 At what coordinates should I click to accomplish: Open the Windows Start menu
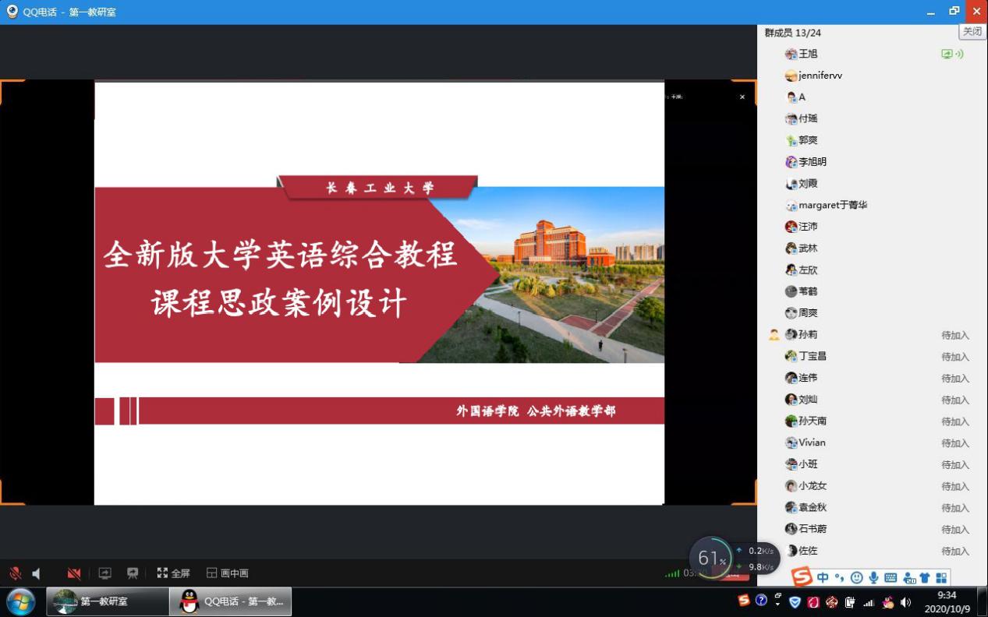(21, 601)
